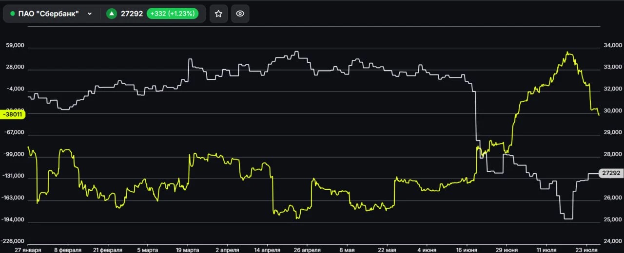
Task: Click the green up-triangle price direction icon
Action: coord(112,14)
